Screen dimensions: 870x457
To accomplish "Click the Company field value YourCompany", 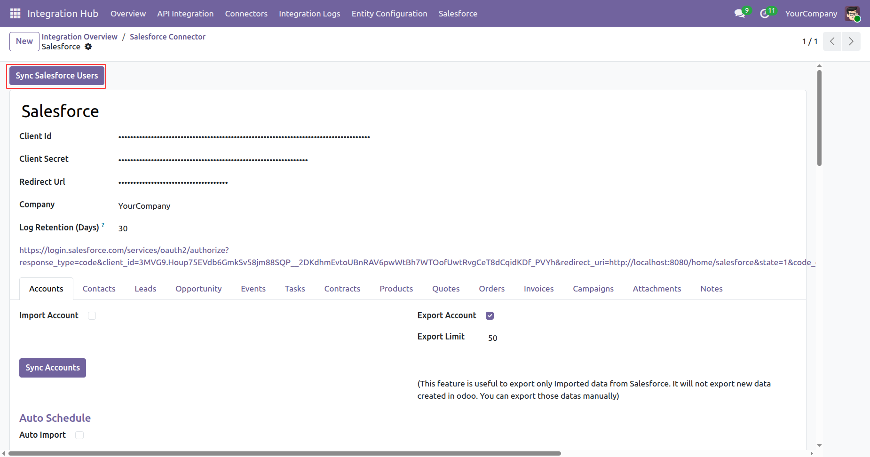I will click(144, 206).
